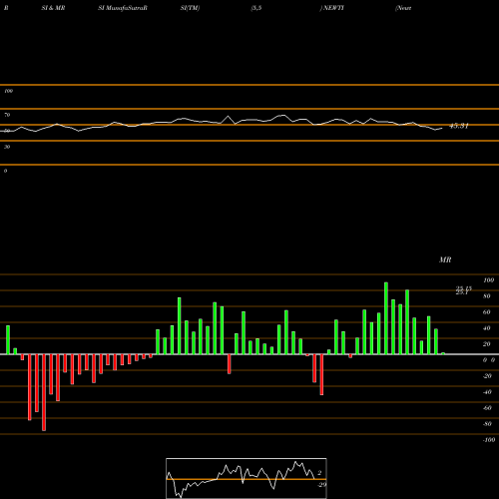Click the MR axis label -60

coord(487,408)
